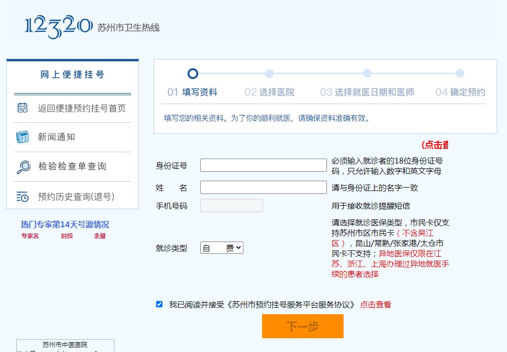This screenshot has width=507, height=352.
Task: Click step 03 progress dot
Action: [x=367, y=74]
